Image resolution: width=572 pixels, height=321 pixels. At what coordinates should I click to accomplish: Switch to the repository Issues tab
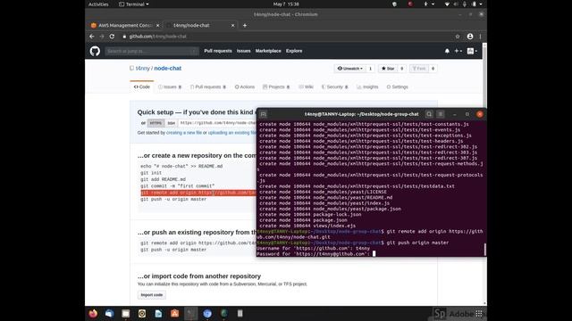[170, 87]
